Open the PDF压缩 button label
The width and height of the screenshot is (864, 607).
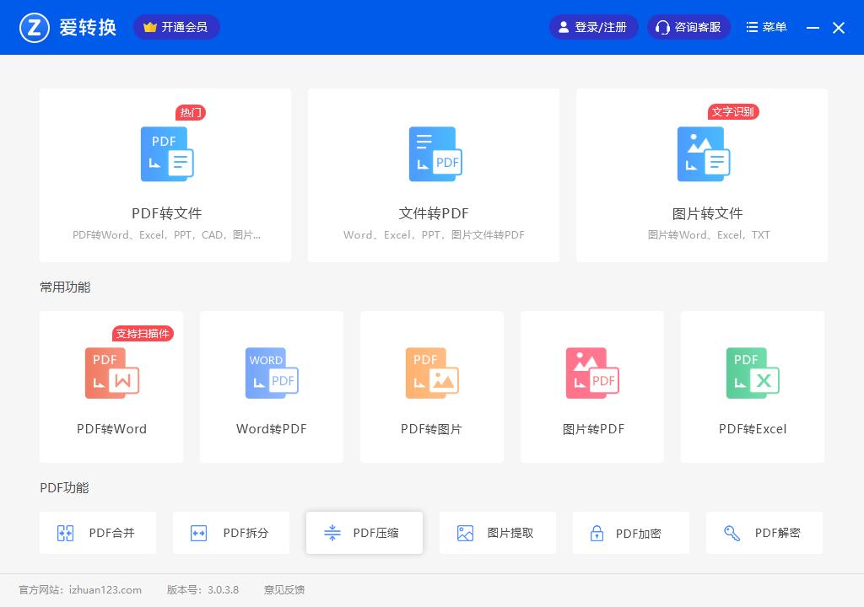pyautogui.click(x=375, y=533)
